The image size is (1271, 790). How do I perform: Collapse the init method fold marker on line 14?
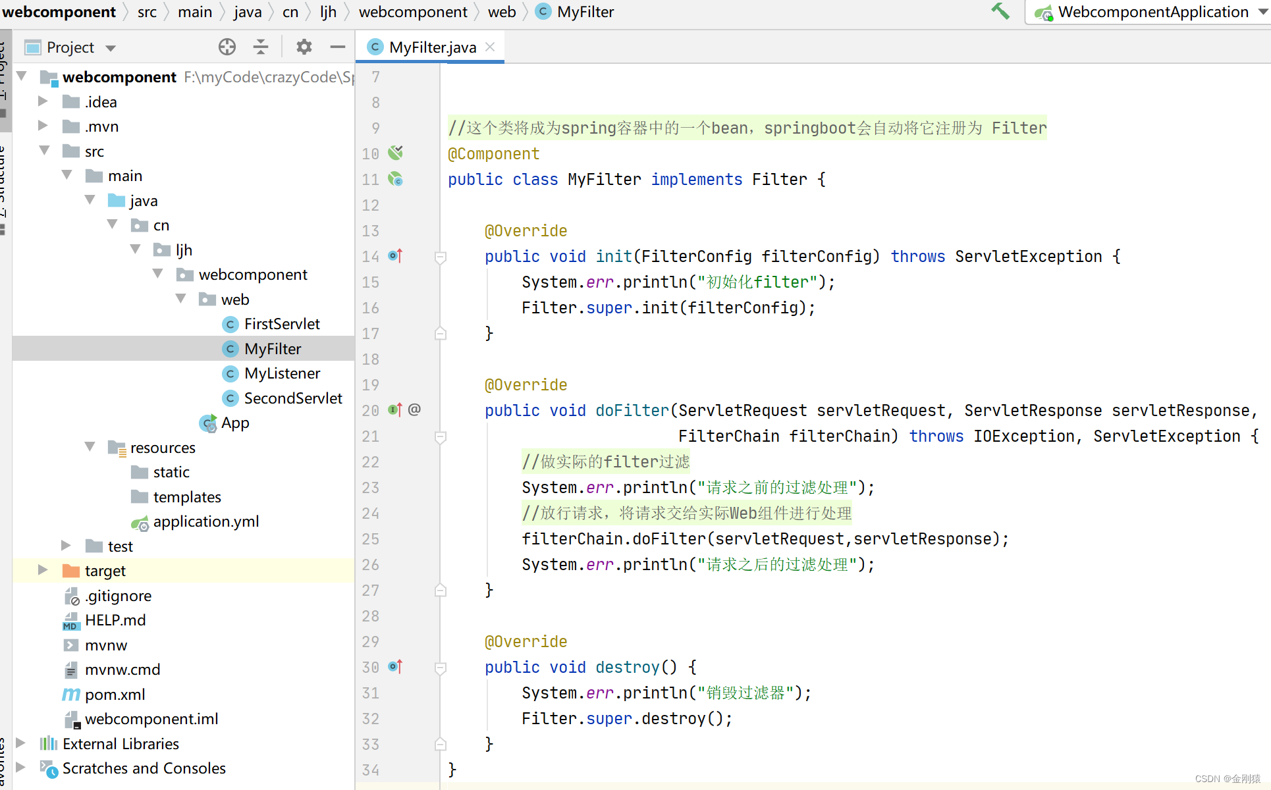[x=441, y=257]
